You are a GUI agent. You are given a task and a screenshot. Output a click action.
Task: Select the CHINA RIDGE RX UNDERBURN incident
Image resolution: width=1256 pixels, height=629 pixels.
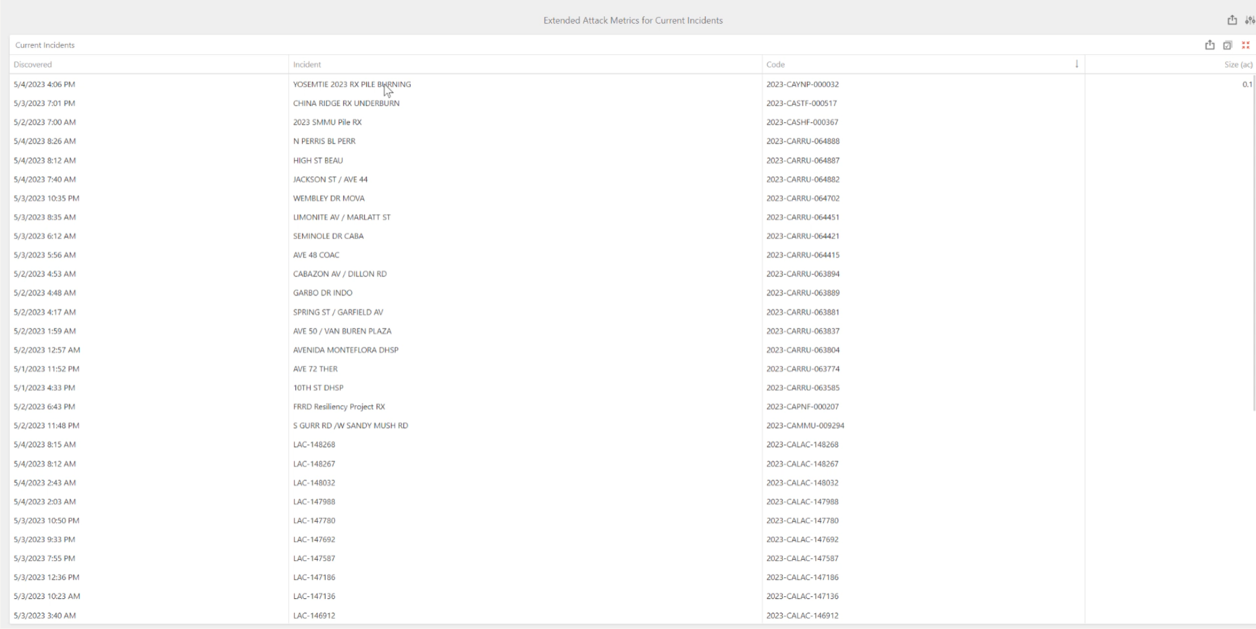pyautogui.click(x=346, y=103)
